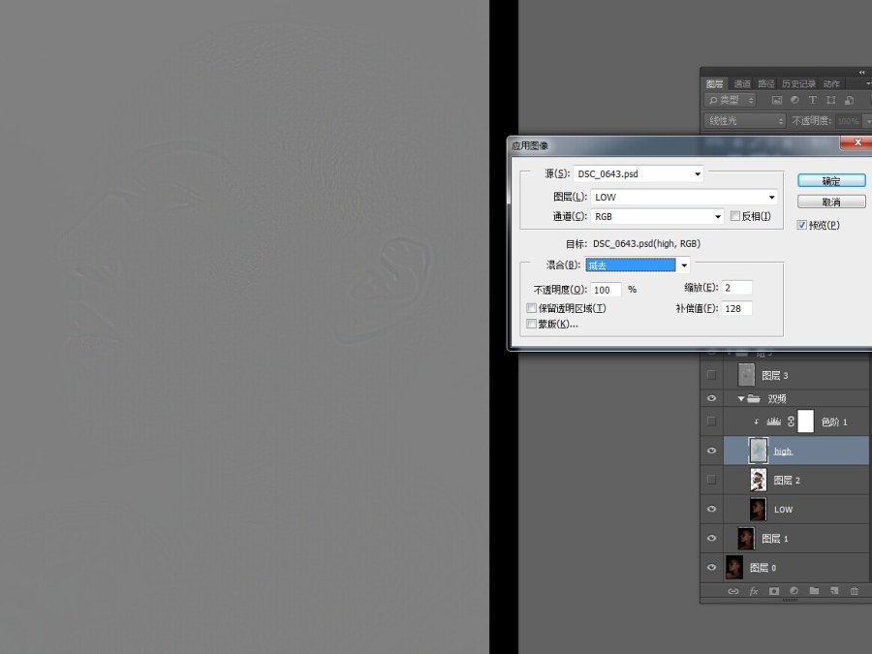This screenshot has height=654, width=872.
Task: Open the 通道(C) channel dropdown
Action: 657,216
